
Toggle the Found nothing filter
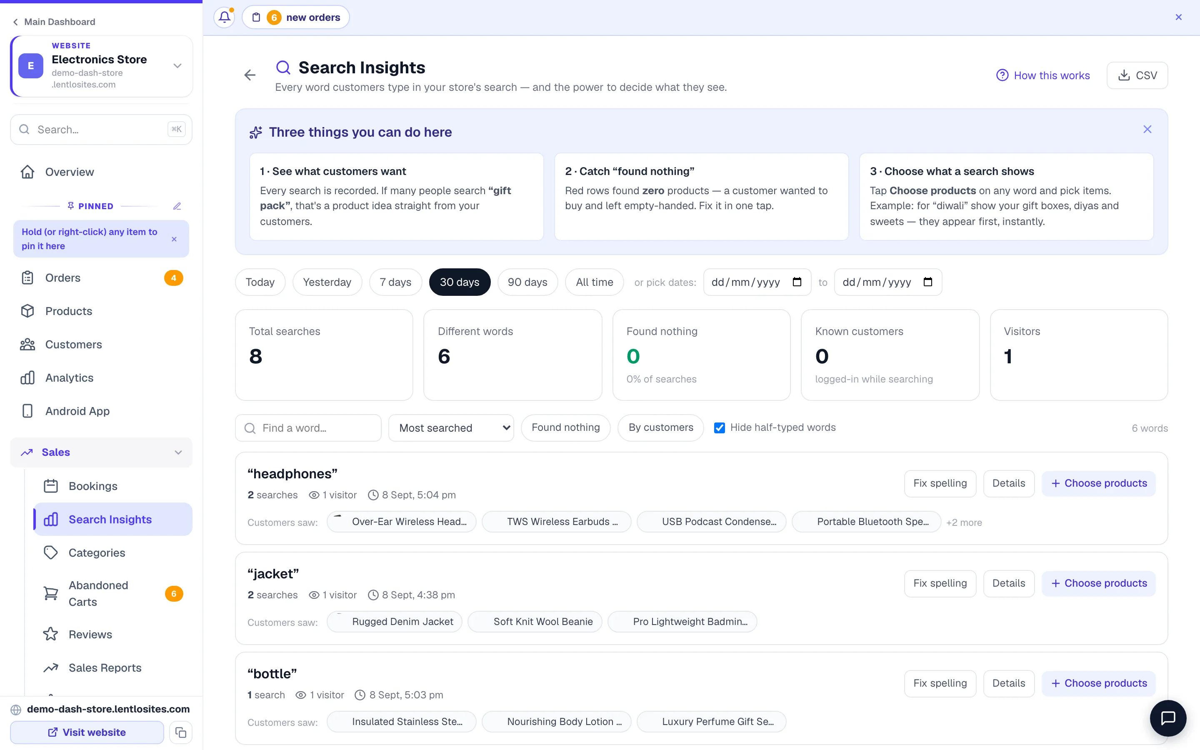(x=565, y=427)
